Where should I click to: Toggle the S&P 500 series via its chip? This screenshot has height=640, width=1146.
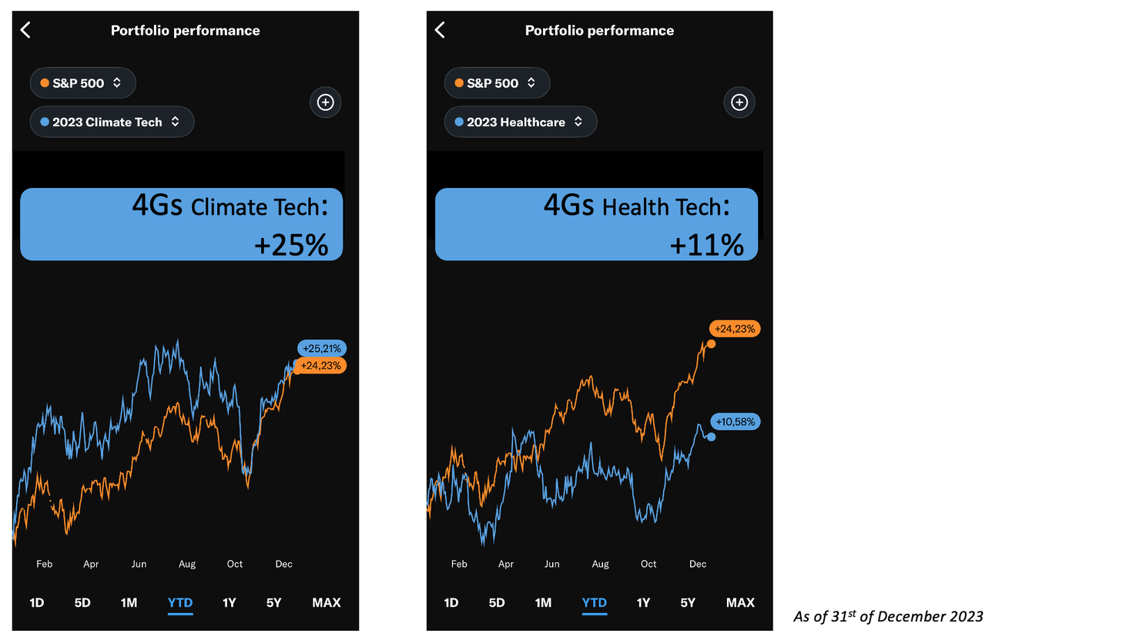pos(82,82)
